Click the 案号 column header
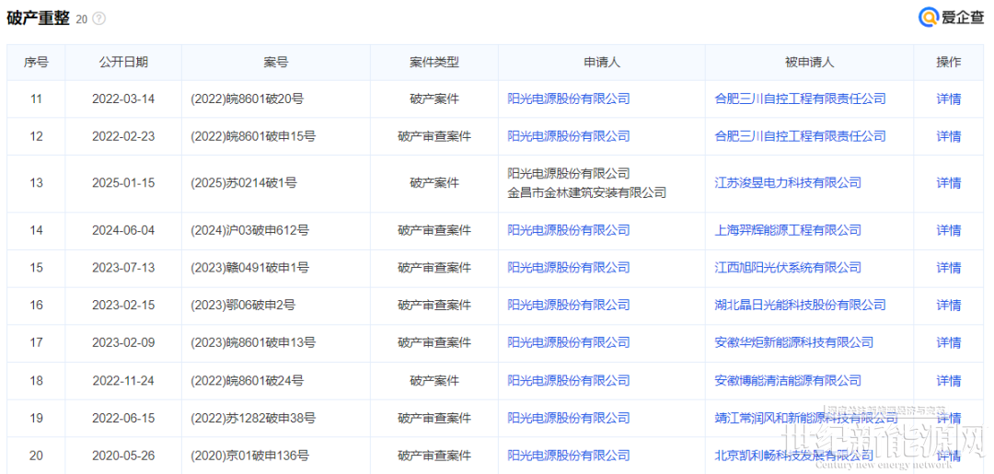The height and width of the screenshot is (474, 994). click(x=276, y=62)
